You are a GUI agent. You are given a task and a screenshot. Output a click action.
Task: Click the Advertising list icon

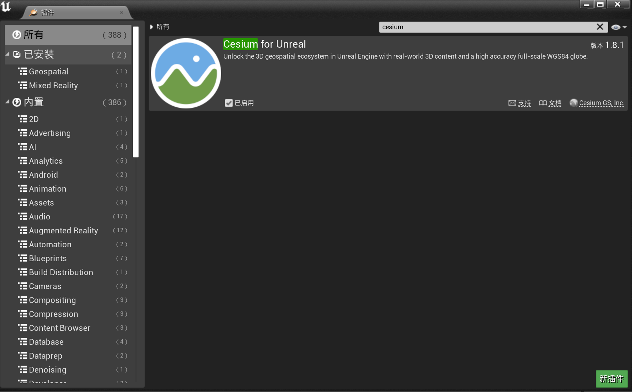[x=22, y=133]
